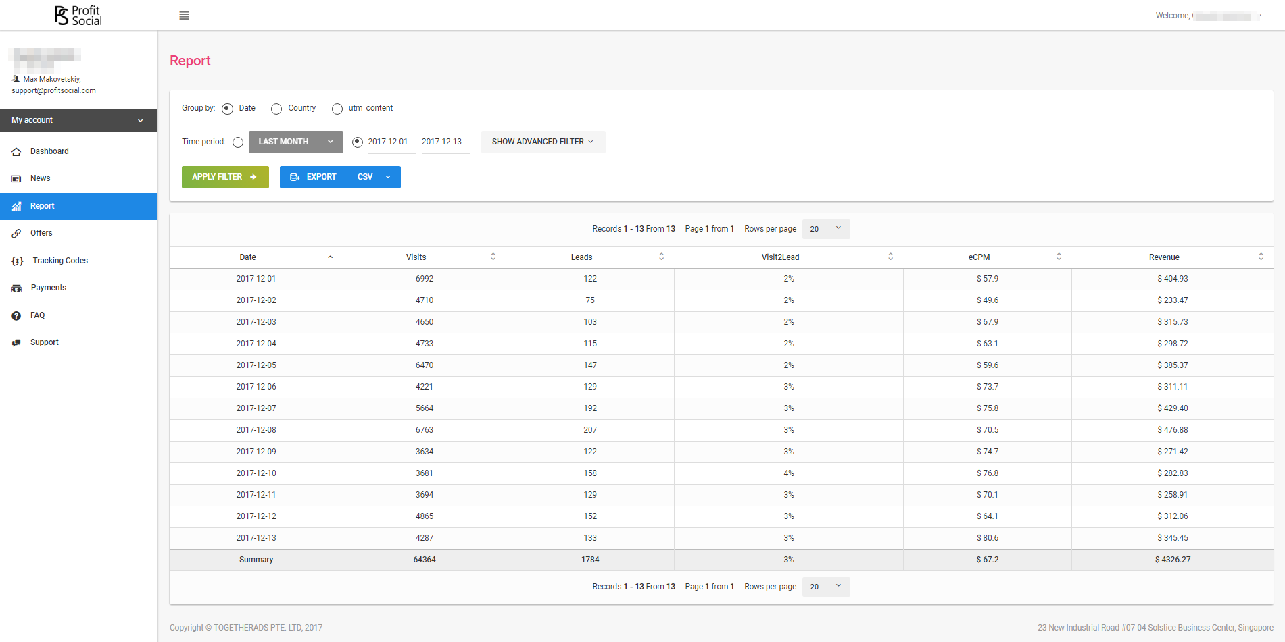The height and width of the screenshot is (642, 1285).
Task: Click the blue Export button
Action: (313, 177)
